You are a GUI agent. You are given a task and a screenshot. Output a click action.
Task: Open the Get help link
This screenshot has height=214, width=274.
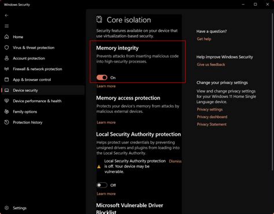(204, 39)
